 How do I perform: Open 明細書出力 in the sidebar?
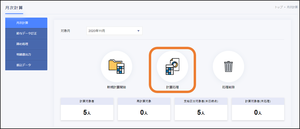pyautogui.click(x=26, y=54)
